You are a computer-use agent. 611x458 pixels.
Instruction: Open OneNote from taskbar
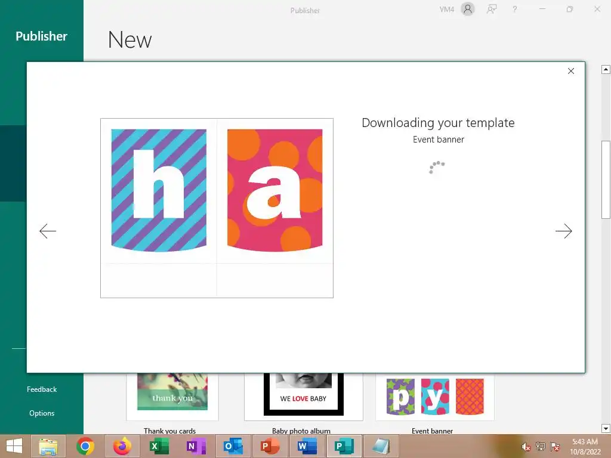[196, 446]
